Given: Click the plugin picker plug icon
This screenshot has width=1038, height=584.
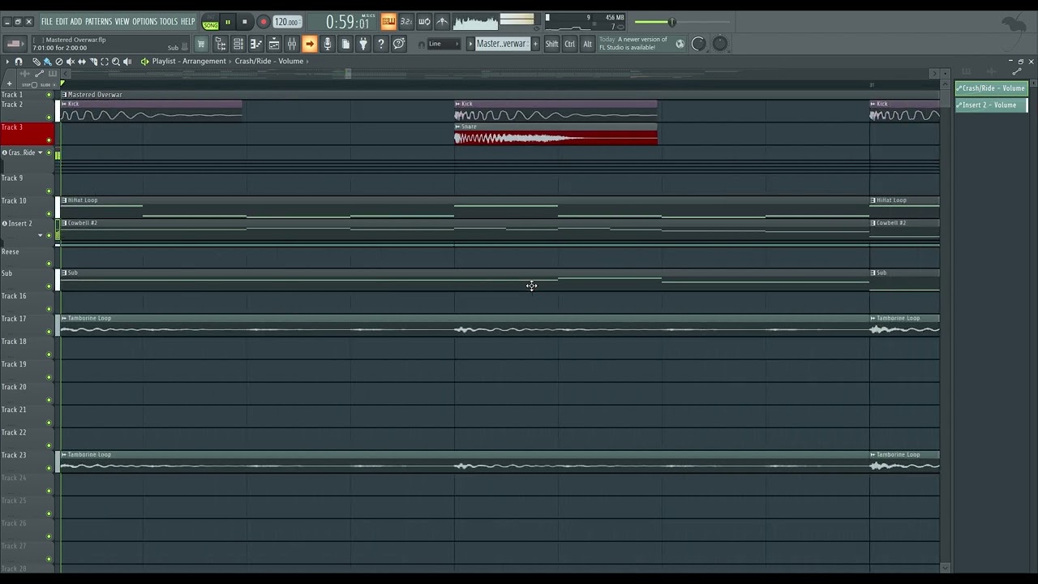Looking at the screenshot, I should (x=363, y=44).
